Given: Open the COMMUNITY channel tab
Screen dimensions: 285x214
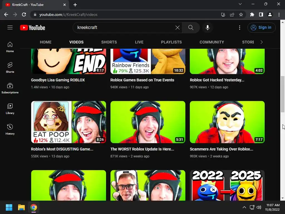Looking at the screenshot, I should point(212,42).
